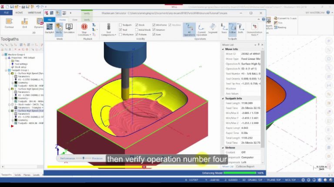Select the Segment operation icon
This screenshot has height=187, width=334.
tap(213, 29)
